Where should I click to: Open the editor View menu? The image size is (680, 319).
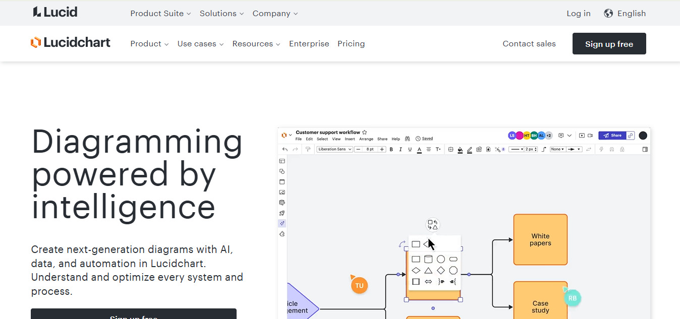[x=336, y=139]
